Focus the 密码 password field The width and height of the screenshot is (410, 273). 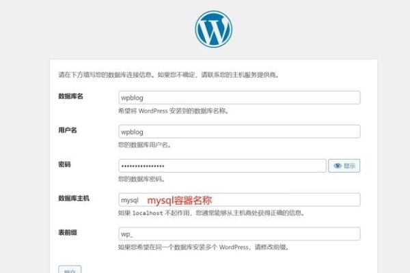click(222, 166)
